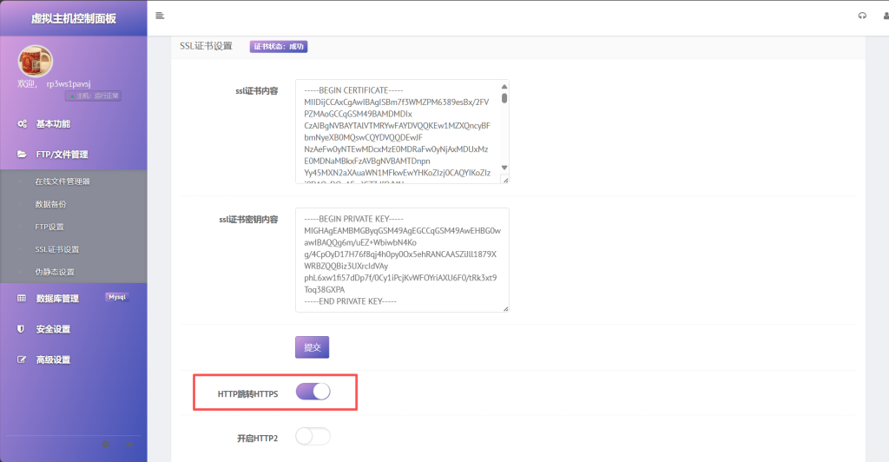Click the user profile icon at top right
The width and height of the screenshot is (889, 462).
[885, 16]
